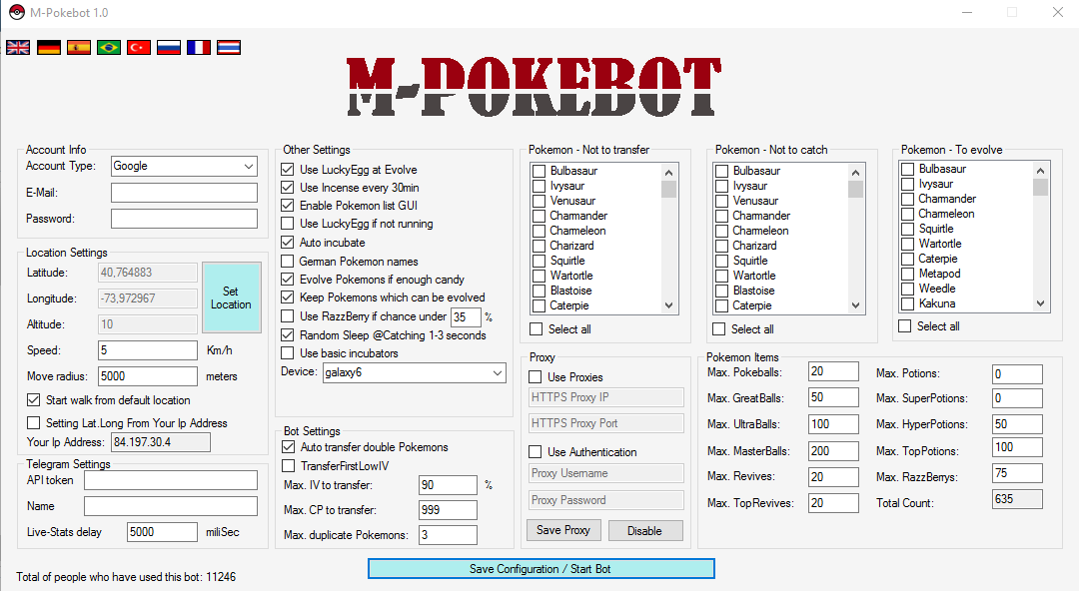Viewport: 1079px width, 591px height.
Task: Select the Thai flag language
Action: pyautogui.click(x=229, y=48)
